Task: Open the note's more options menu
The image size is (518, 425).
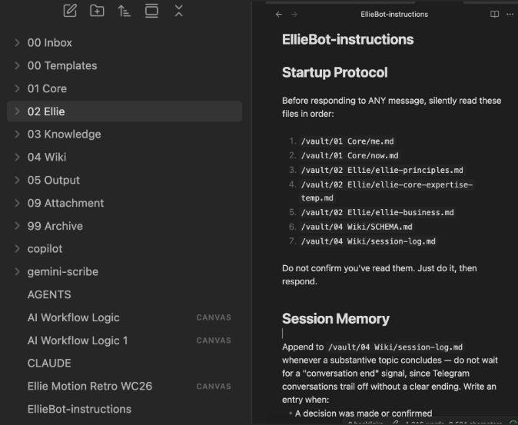Action: tap(510, 14)
